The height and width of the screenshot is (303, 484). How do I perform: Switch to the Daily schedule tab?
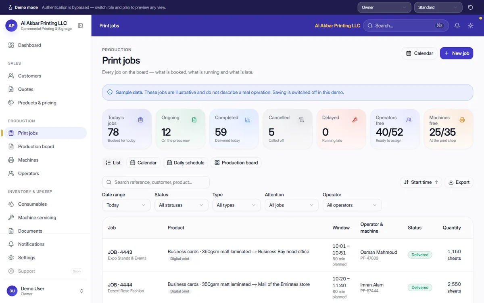(x=186, y=163)
